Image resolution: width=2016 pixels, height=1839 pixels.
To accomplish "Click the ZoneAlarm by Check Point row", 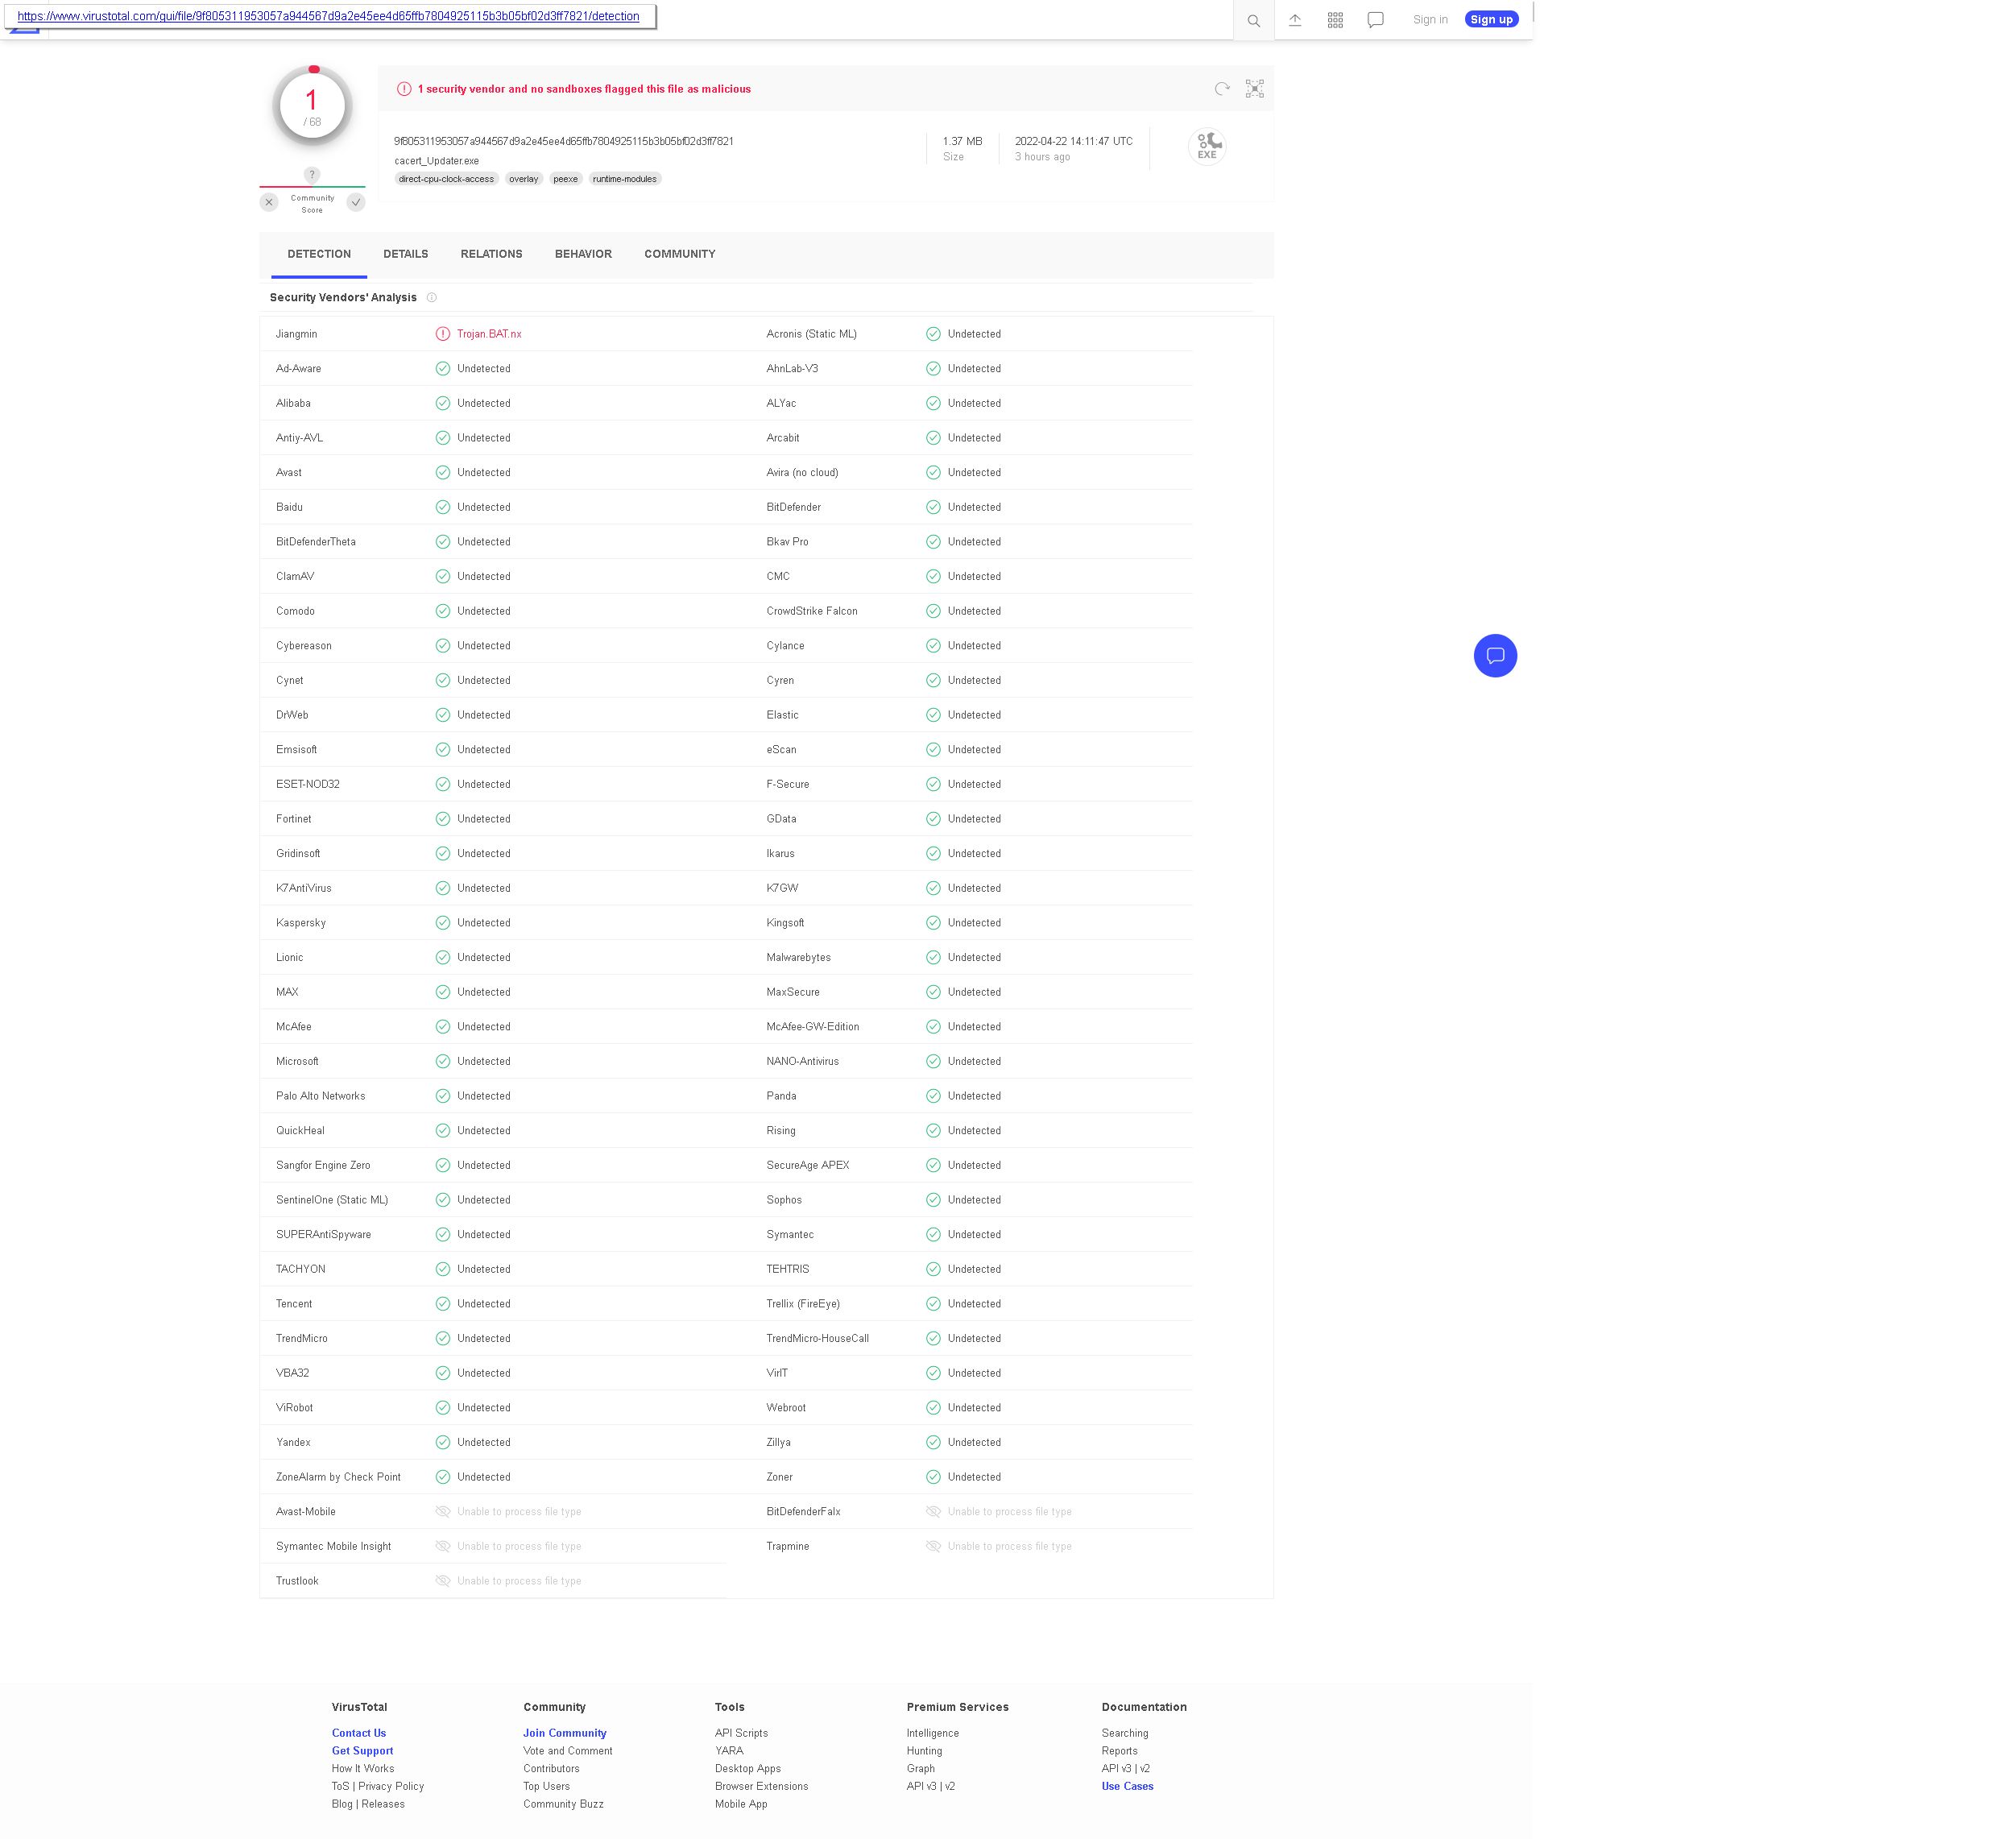I will 493,1477.
